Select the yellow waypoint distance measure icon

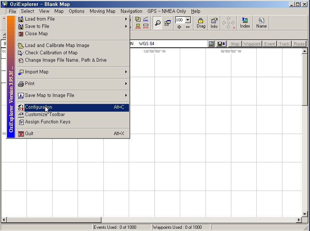coord(138,26)
